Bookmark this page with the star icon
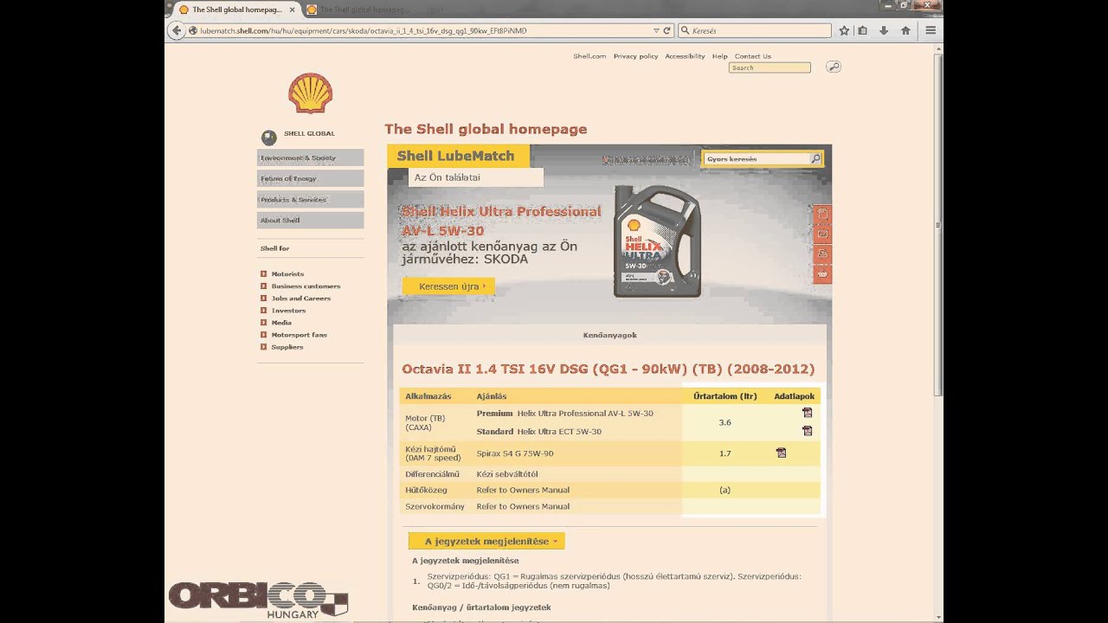Image resolution: width=1108 pixels, height=623 pixels. click(844, 30)
